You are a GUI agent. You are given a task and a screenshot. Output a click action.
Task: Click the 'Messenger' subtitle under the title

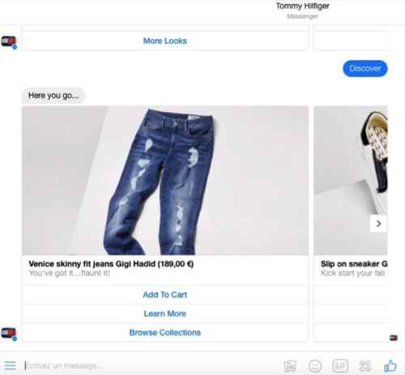[x=302, y=16]
